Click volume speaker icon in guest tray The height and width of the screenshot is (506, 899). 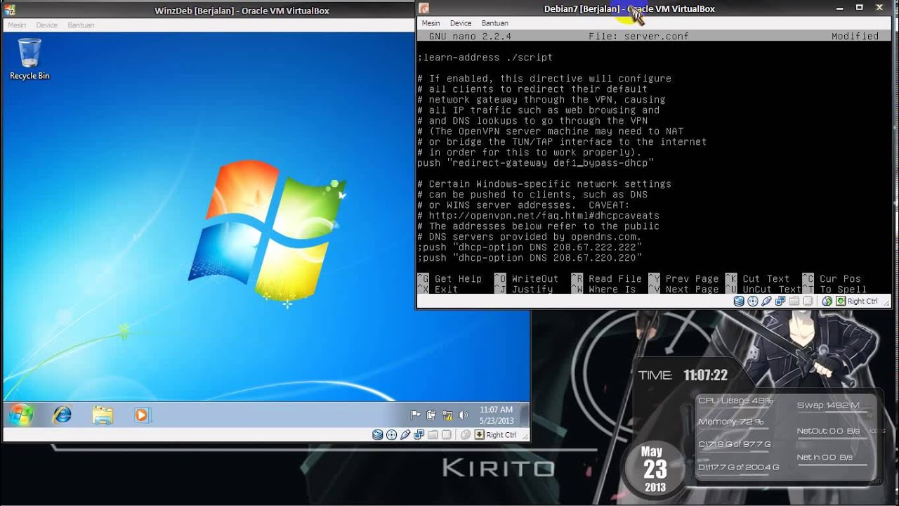click(462, 415)
